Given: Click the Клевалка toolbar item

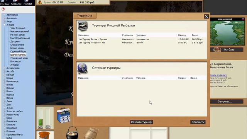Looking at the screenshot, I should [16, 3].
